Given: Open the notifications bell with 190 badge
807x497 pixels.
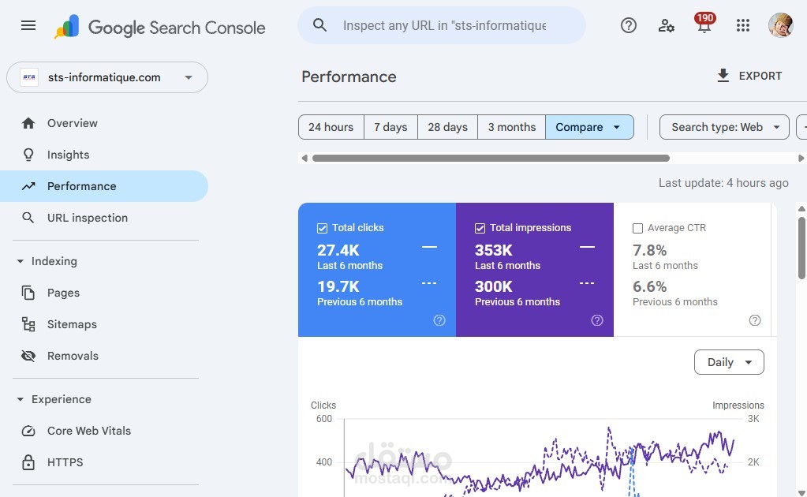Looking at the screenshot, I should click(x=704, y=25).
